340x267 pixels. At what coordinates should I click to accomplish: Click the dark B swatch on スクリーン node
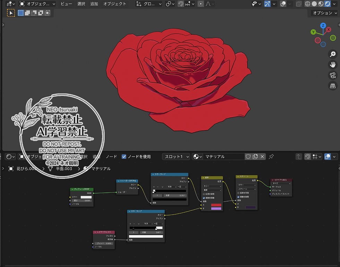pos(250,207)
